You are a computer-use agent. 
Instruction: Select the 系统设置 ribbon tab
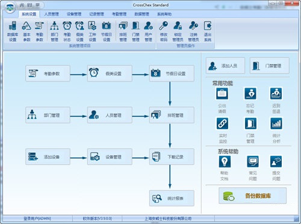click(29, 14)
